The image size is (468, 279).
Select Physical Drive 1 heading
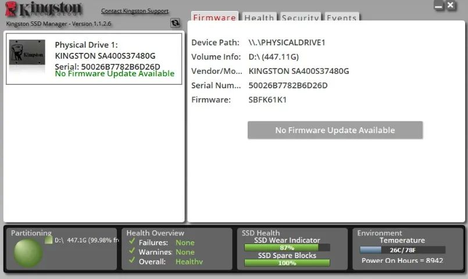click(x=86, y=45)
